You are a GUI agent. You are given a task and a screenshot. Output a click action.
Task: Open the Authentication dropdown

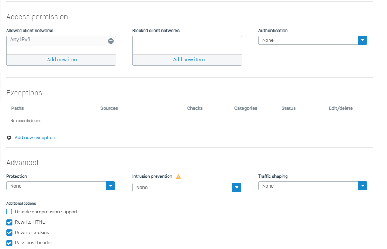pyautogui.click(x=313, y=40)
